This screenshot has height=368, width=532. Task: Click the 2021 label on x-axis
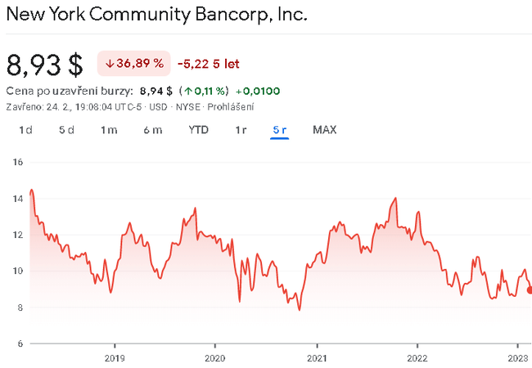pos(317,357)
